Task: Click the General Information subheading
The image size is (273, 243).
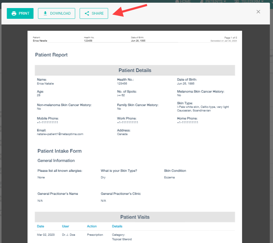Action: point(56,160)
